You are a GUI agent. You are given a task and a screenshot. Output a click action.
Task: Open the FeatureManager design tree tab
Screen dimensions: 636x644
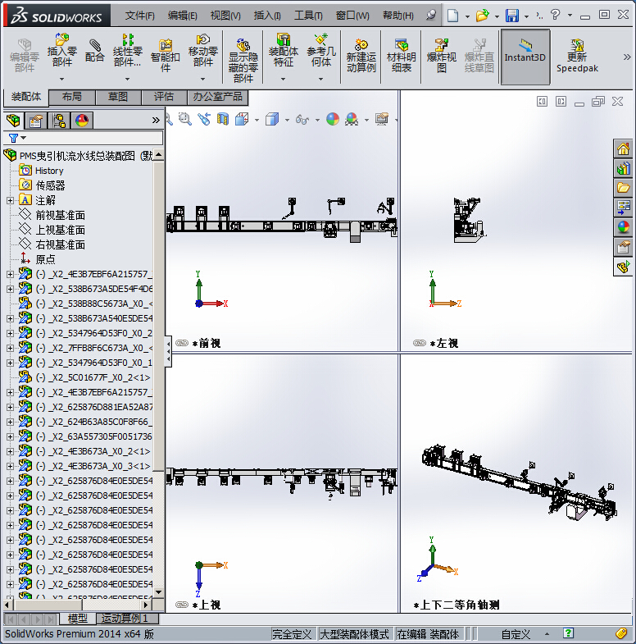(x=14, y=121)
